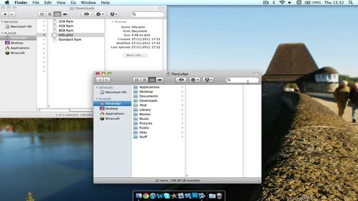Viewport: 358px width, 201px height.
Task: Open the Window menu
Action: pyautogui.click(x=88, y=2)
